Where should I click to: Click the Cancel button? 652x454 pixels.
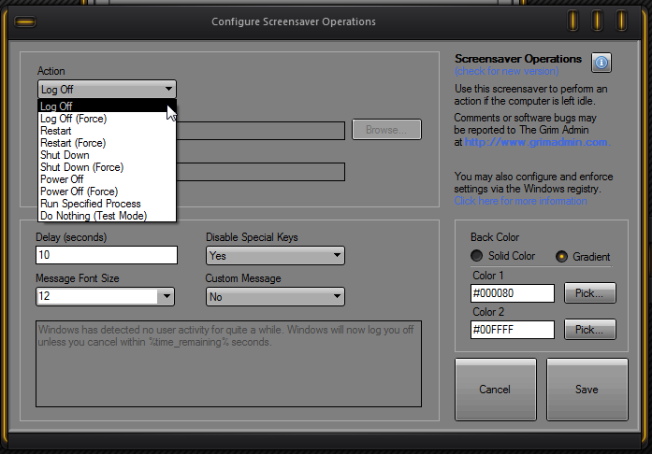click(x=495, y=390)
